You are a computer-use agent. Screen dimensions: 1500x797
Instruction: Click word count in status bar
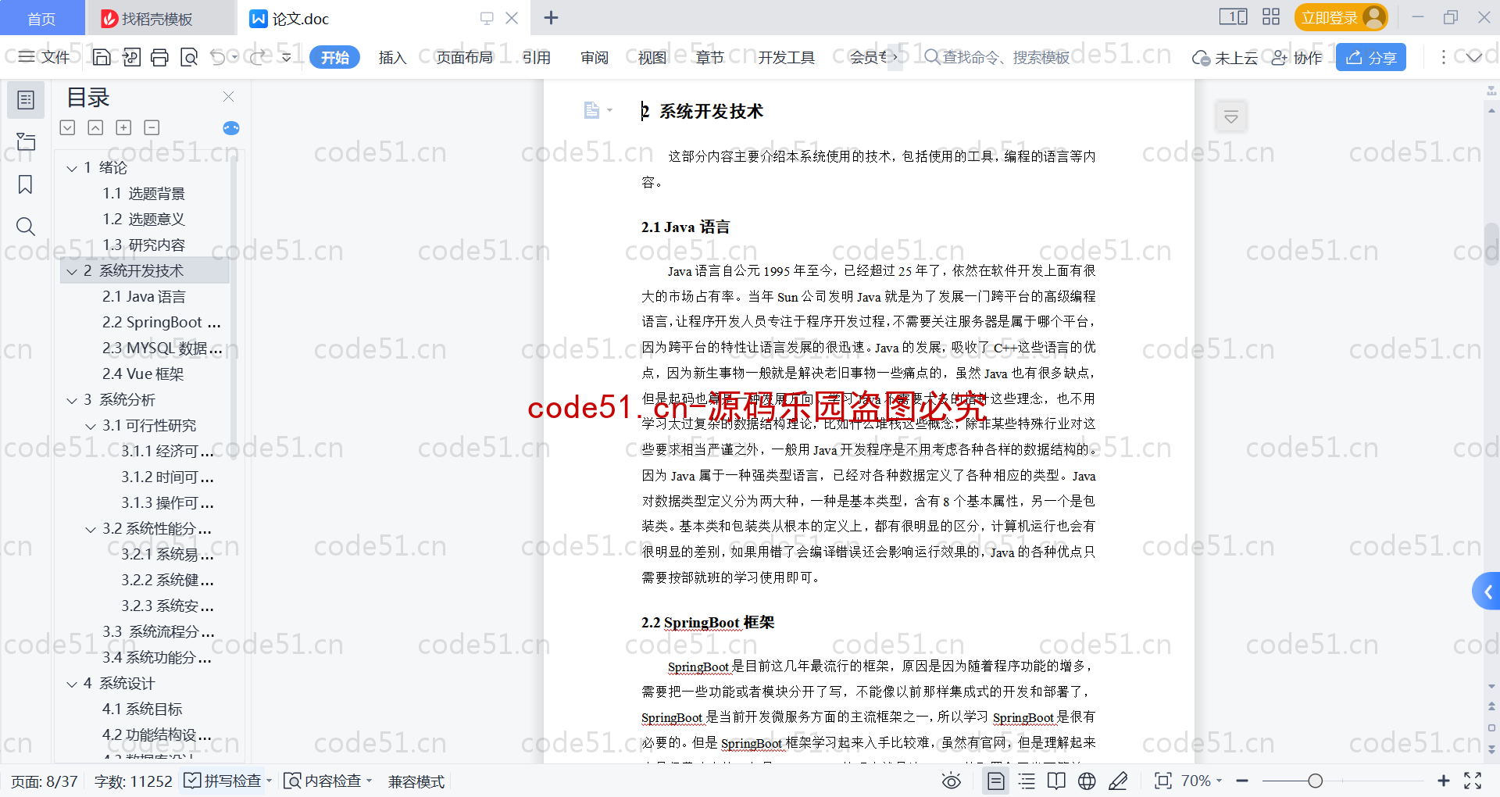point(133,781)
